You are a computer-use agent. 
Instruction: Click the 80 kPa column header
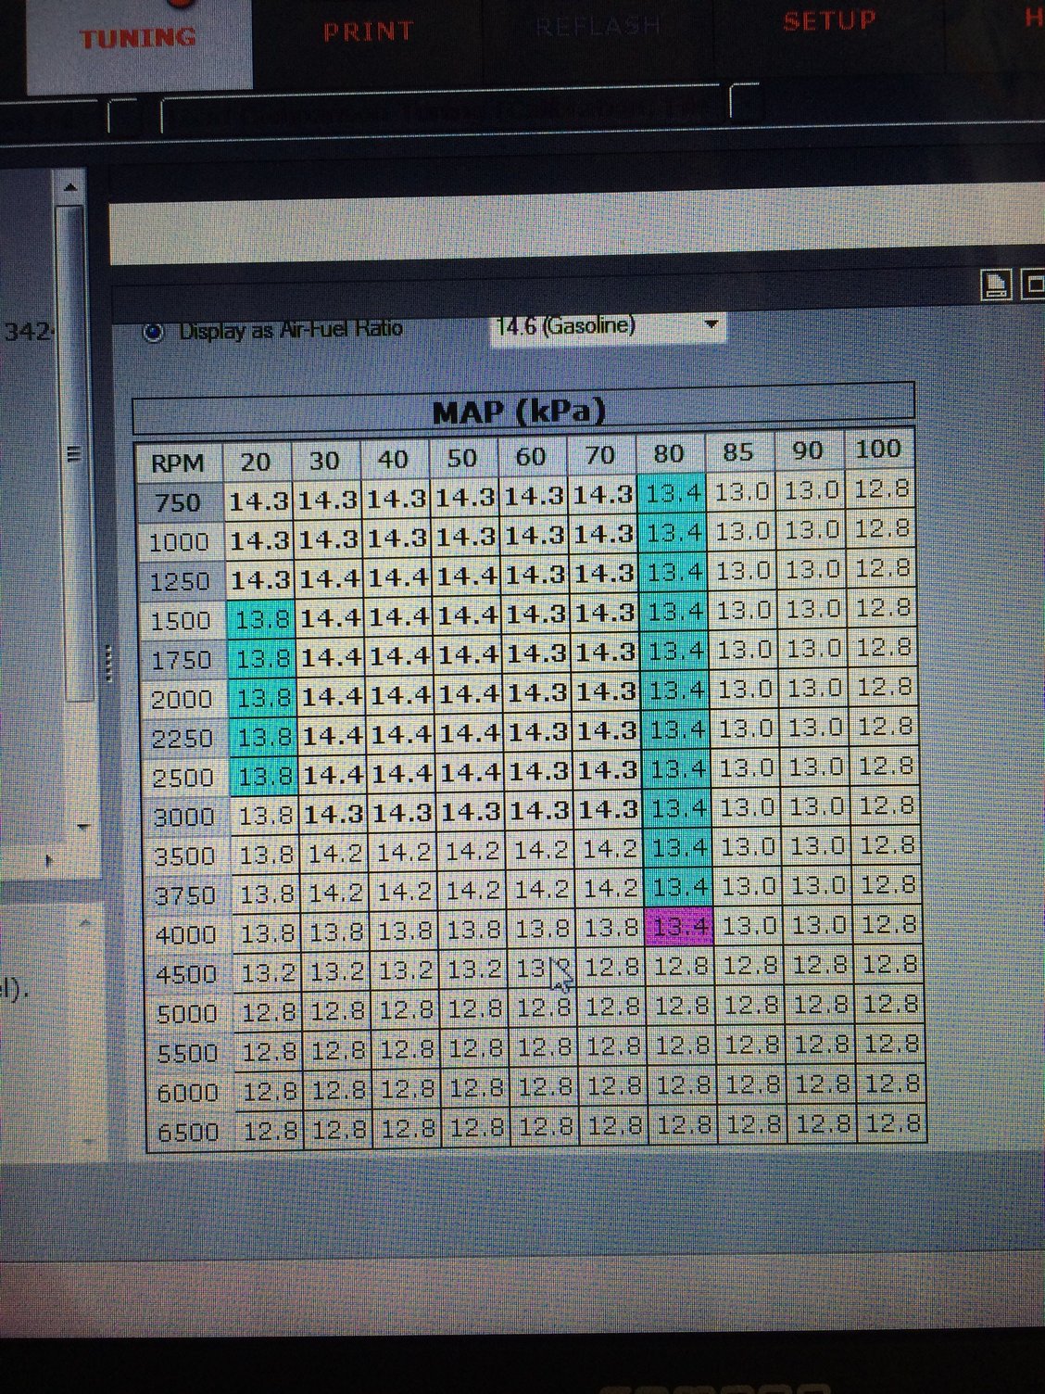click(669, 454)
